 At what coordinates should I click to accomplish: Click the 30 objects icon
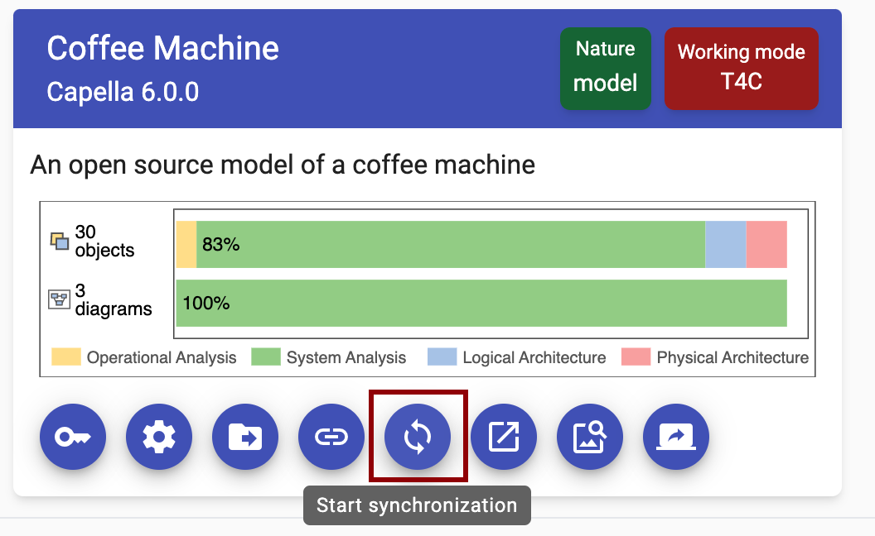coord(59,242)
